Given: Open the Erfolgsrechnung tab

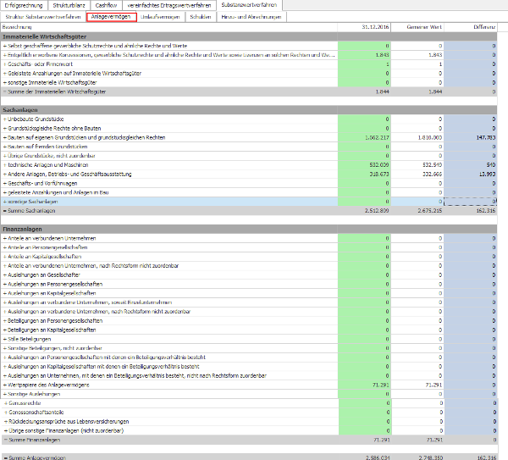Looking at the screenshot, I should tap(24, 5).
